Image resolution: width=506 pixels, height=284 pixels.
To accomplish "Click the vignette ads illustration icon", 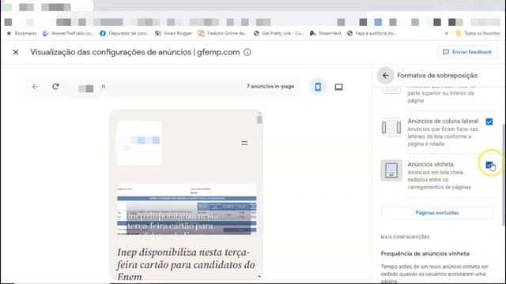I will click(x=391, y=170).
